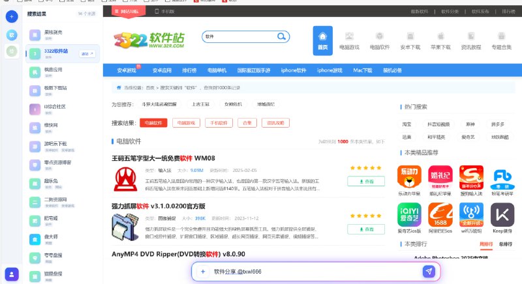Open the 婚礼纪 app icon
The image size is (522, 284).
pos(440,177)
